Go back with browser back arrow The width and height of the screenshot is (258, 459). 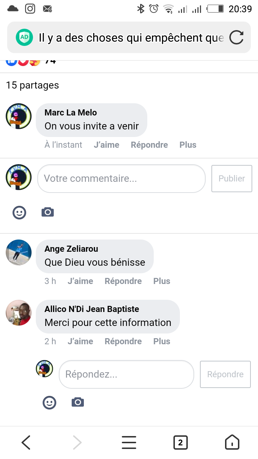point(26,443)
